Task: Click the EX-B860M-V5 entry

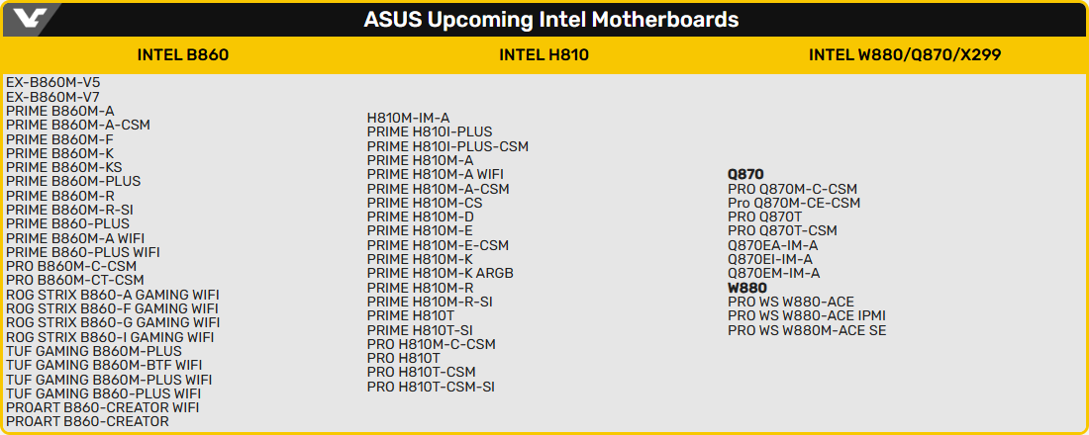Action: tap(53, 83)
